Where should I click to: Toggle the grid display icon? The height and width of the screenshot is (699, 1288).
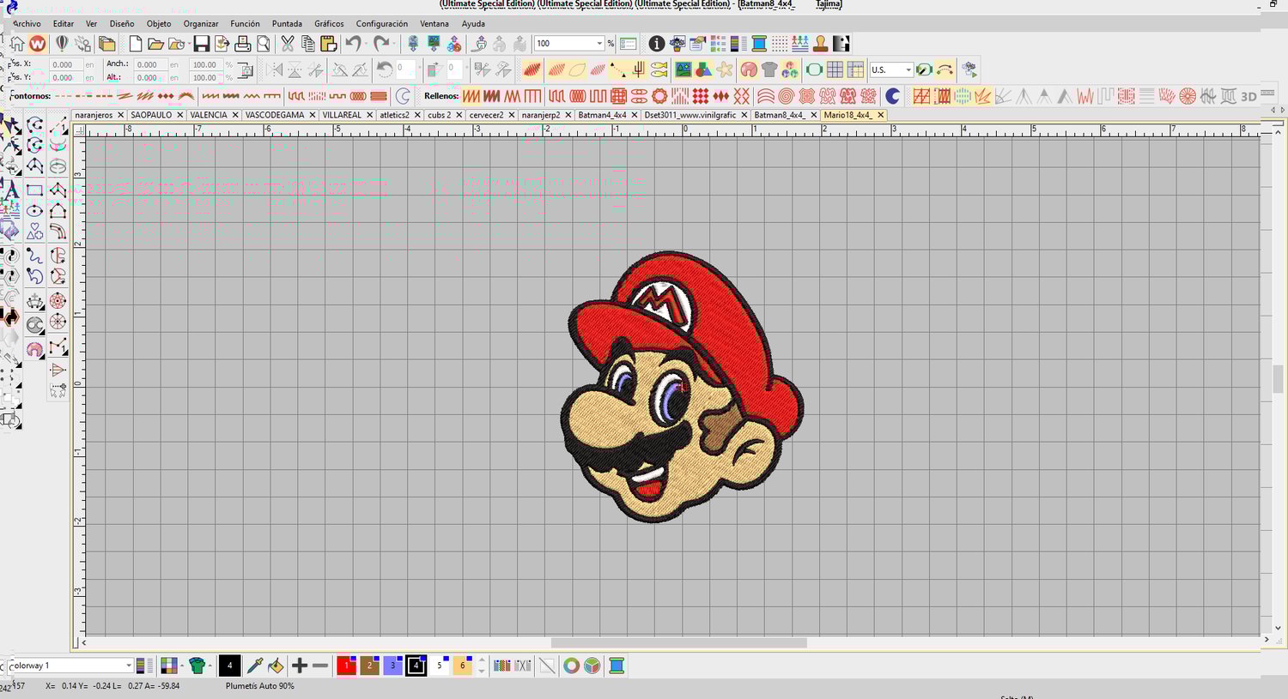pyautogui.click(x=835, y=69)
